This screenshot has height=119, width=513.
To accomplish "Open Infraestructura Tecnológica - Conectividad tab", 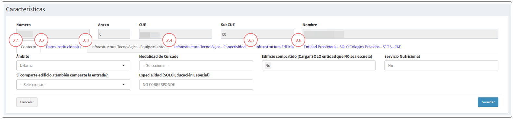I will [210, 47].
